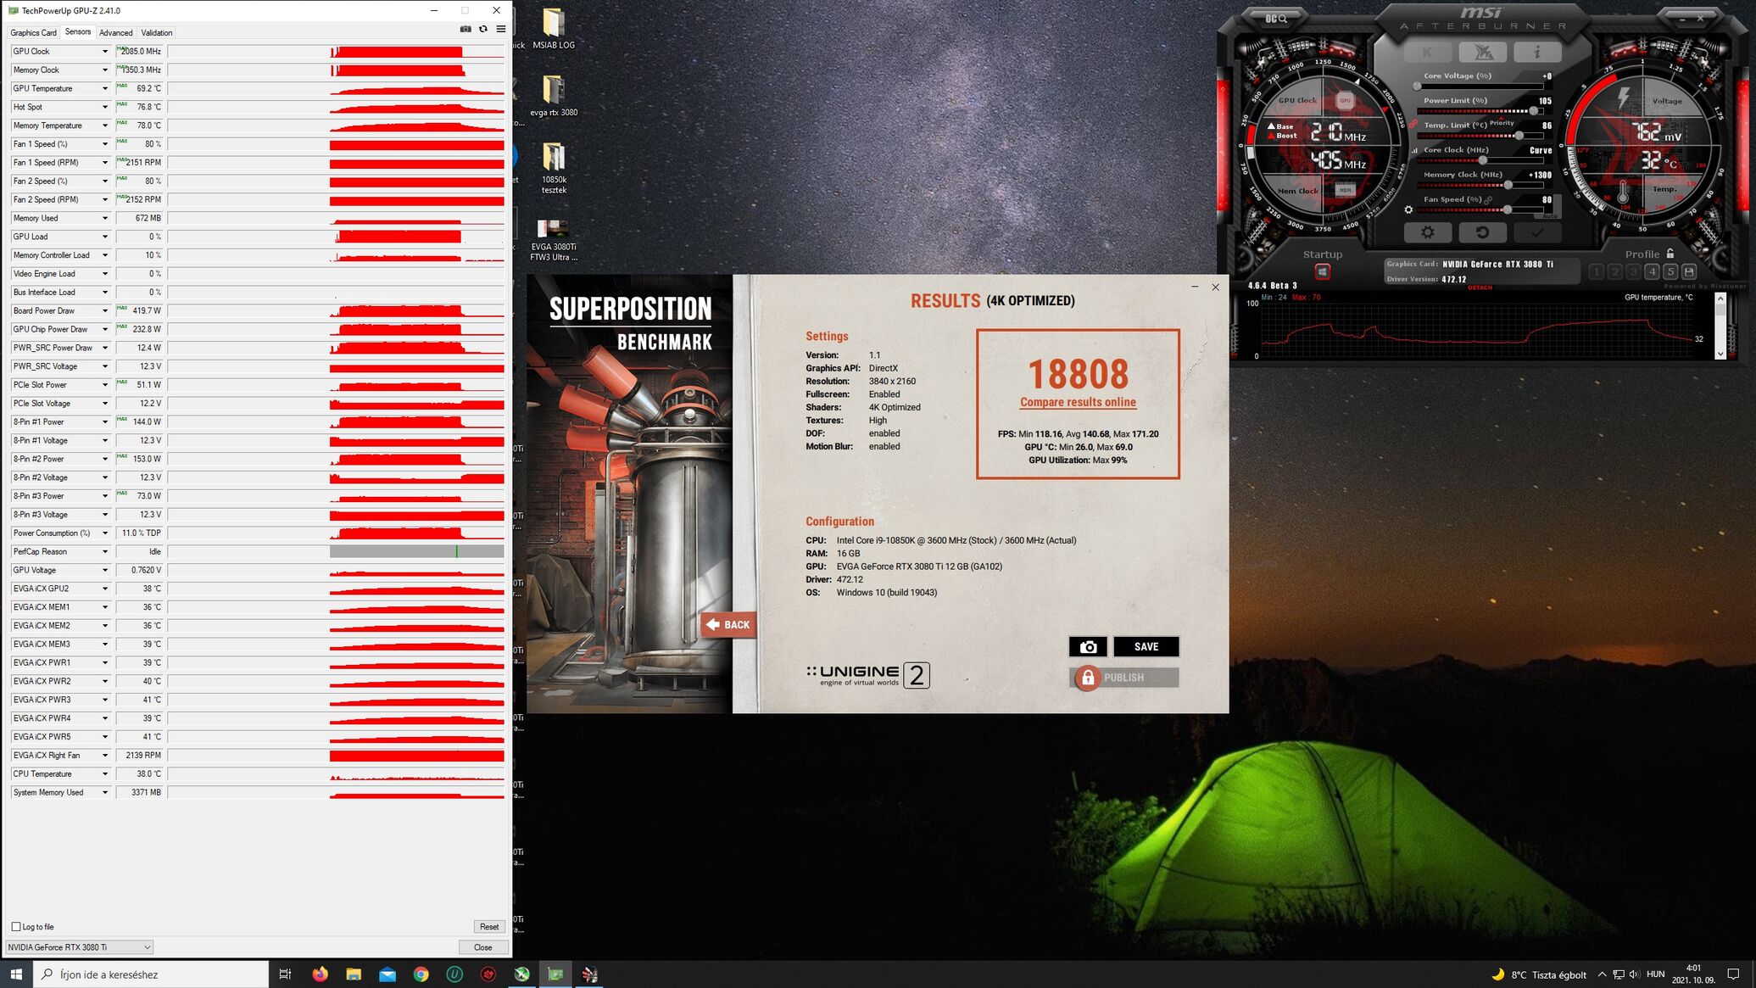Open MSIAB LOG desktop folder

[554, 29]
